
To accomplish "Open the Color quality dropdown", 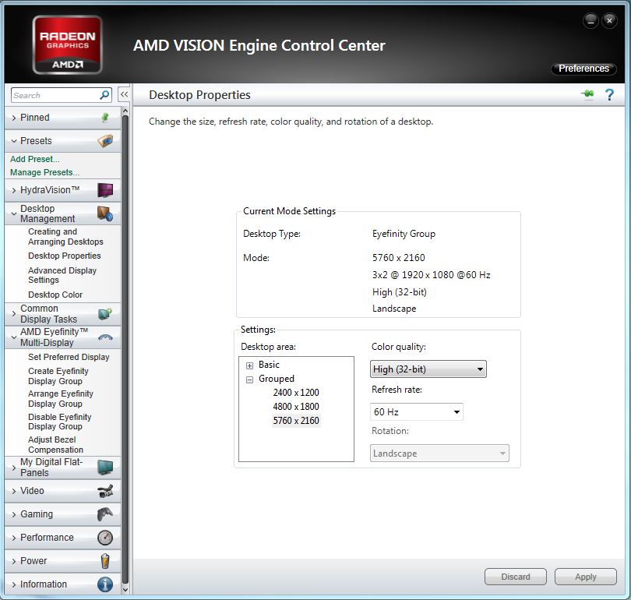I will 428,369.
